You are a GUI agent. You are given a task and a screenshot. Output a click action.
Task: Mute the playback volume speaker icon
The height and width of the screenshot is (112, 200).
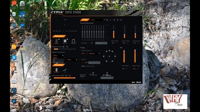click(x=63, y=47)
